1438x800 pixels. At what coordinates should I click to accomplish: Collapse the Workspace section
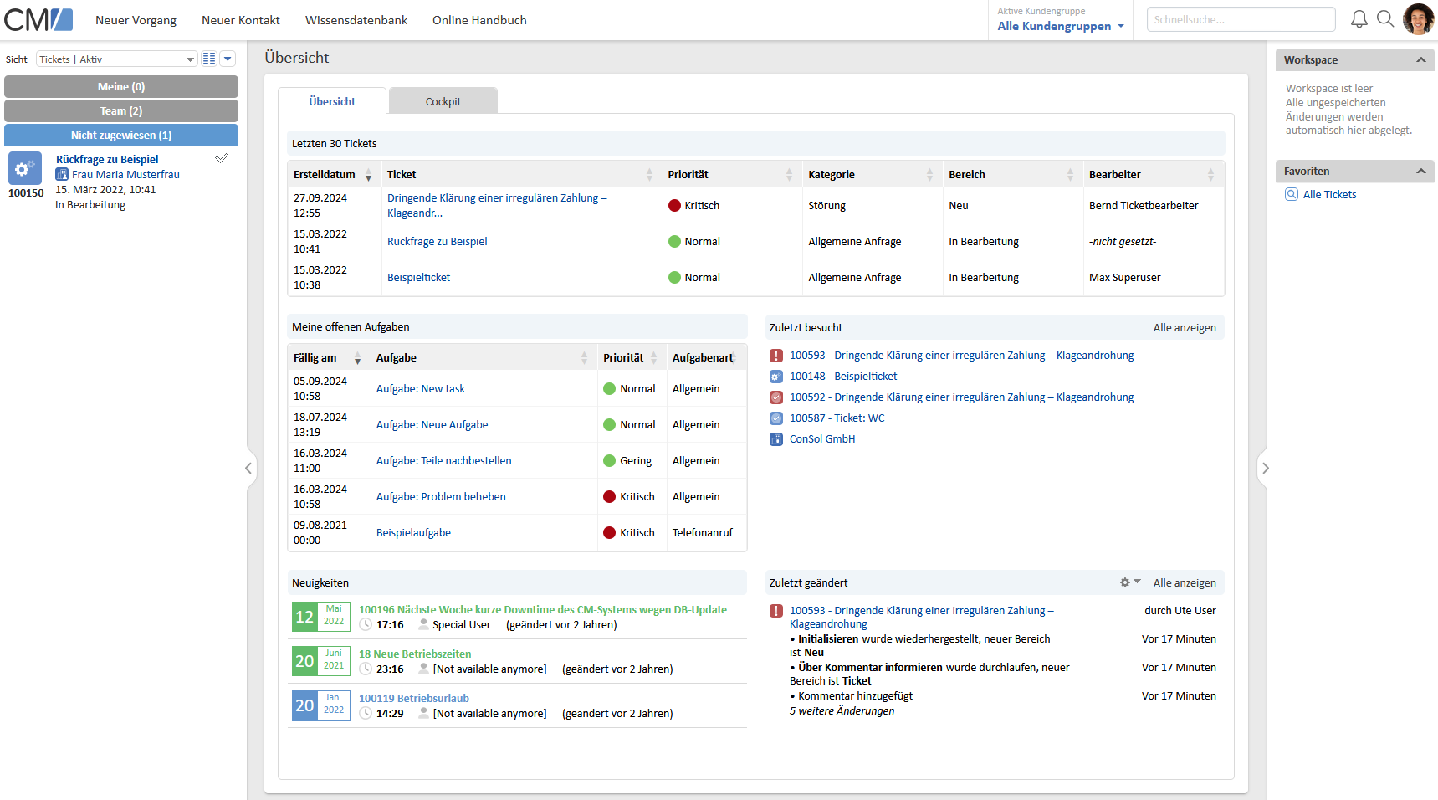(x=1420, y=59)
